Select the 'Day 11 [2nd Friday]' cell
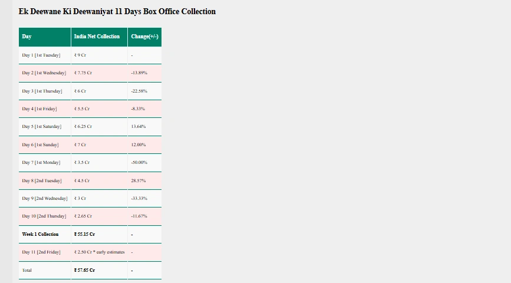The image size is (511, 283). (41, 252)
